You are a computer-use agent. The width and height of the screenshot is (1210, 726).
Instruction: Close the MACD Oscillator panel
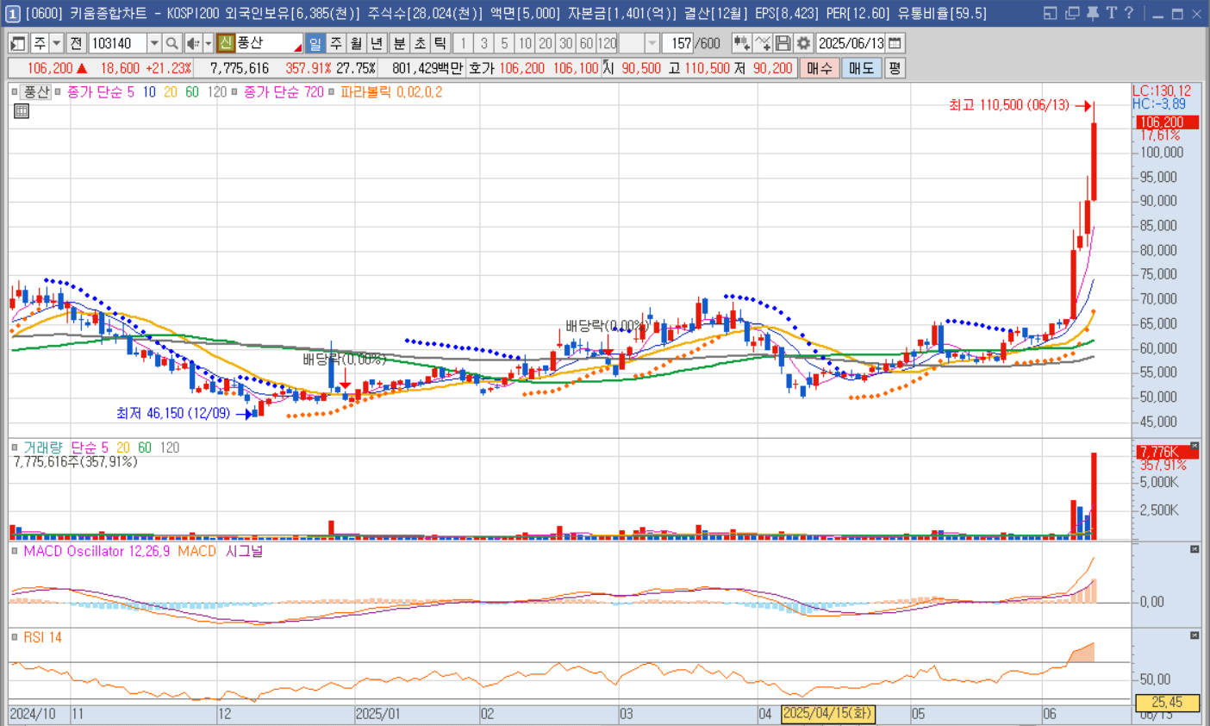point(1194,549)
